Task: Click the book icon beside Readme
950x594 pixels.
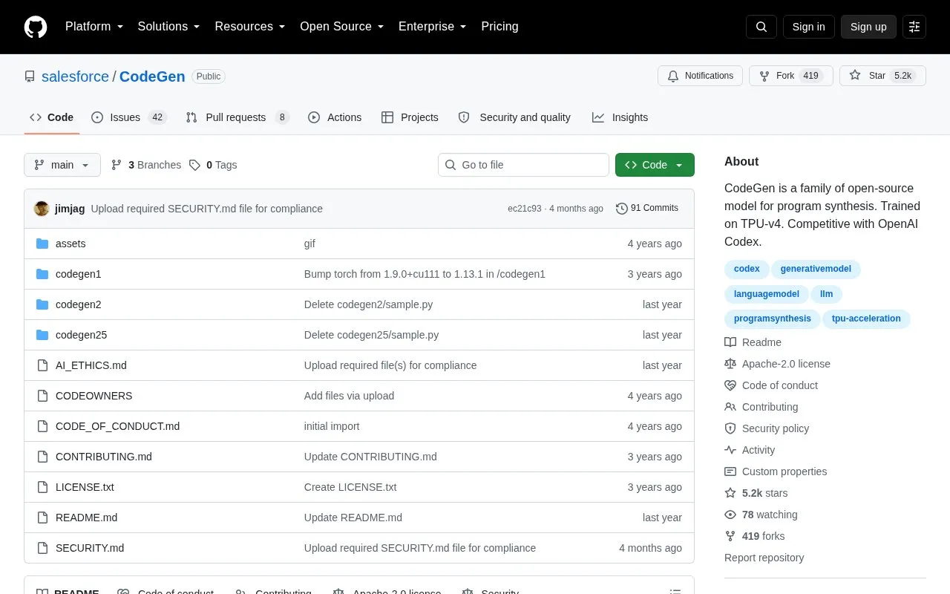Action: click(730, 342)
